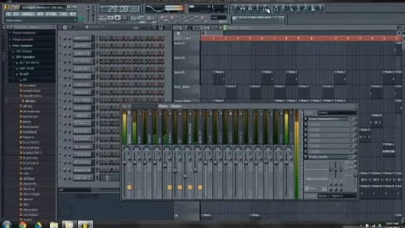Click the View mixer shortcut icon
Screen dimensions: 405x228
pos(265,8)
